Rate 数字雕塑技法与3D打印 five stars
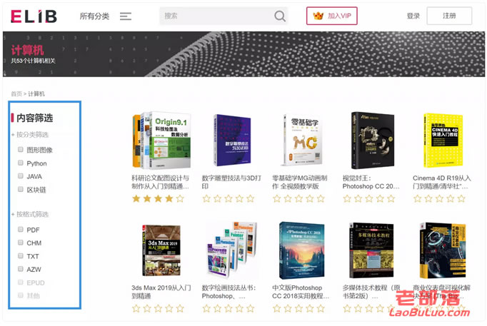487x326 pixels. click(x=251, y=198)
